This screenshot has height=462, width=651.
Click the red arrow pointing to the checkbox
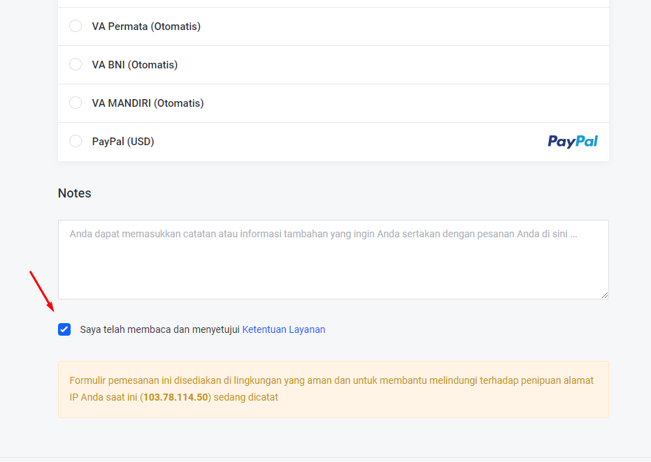coord(41,291)
